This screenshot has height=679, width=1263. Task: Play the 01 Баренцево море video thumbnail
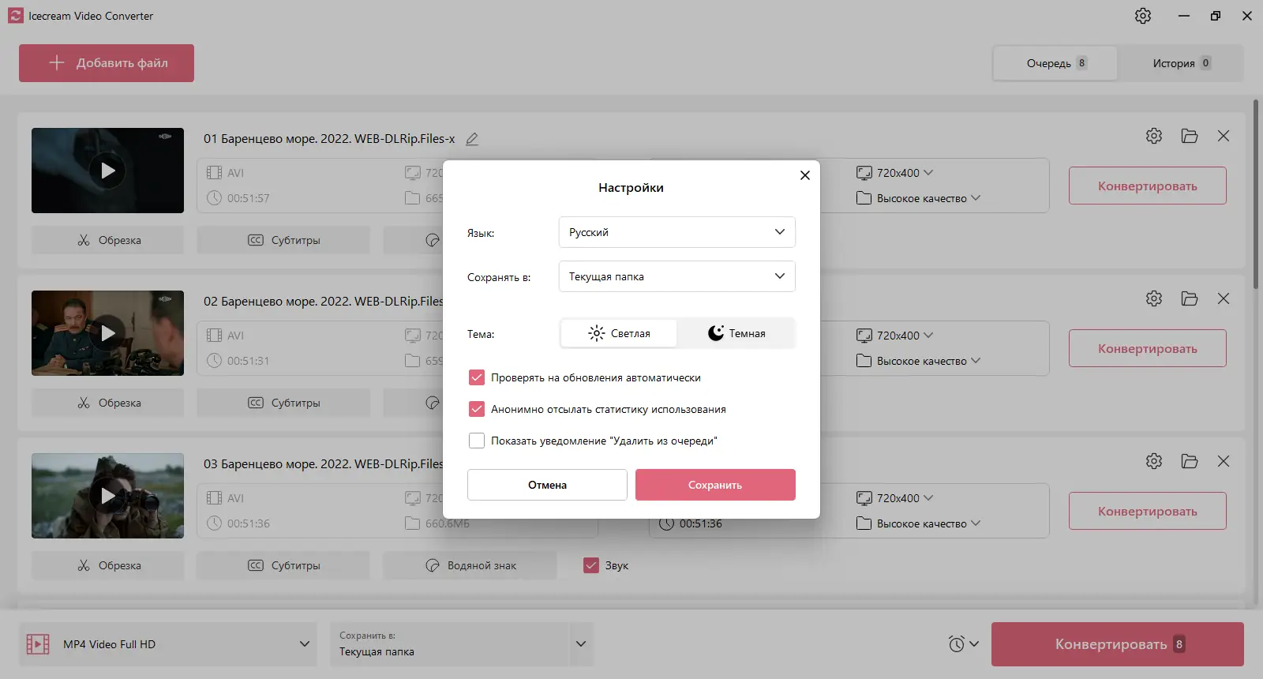pyautogui.click(x=107, y=171)
